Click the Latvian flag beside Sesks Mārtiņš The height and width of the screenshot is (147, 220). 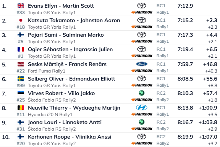coord(21,64)
